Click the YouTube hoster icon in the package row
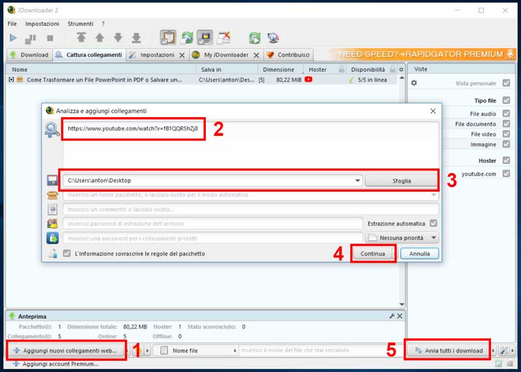This screenshot has width=521, height=372. [x=308, y=79]
